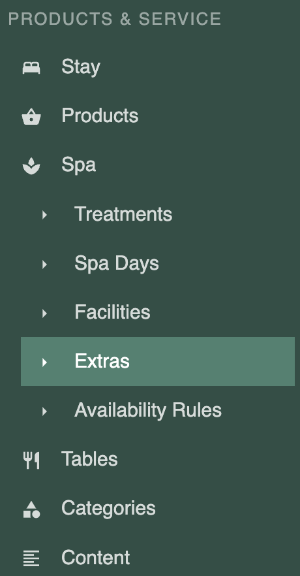The height and width of the screenshot is (576, 300).
Task: Click the bed icon beside Stay
Action: 31,68
